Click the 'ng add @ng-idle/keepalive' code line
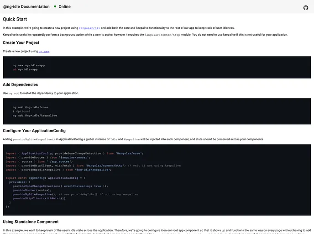This screenshot has width=314, height=234. click(x=35, y=115)
